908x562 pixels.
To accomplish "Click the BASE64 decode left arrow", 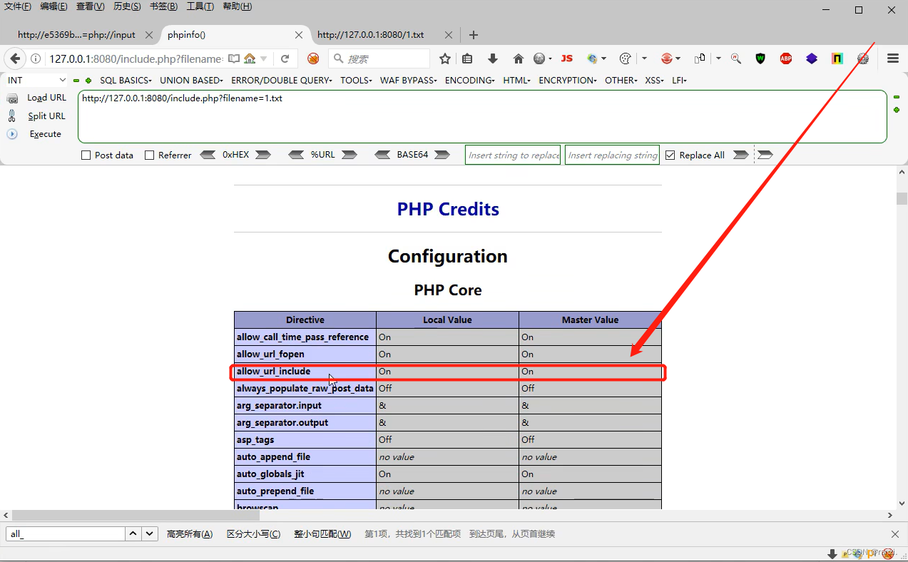I will 382,155.
